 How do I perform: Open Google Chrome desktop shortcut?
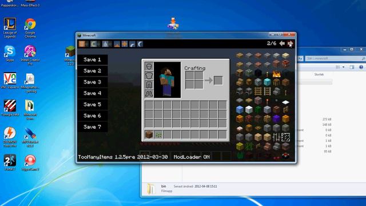[30, 28]
